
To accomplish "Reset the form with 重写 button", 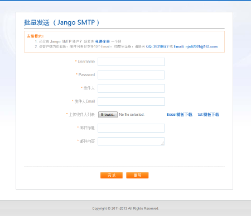I will [x=137, y=175].
